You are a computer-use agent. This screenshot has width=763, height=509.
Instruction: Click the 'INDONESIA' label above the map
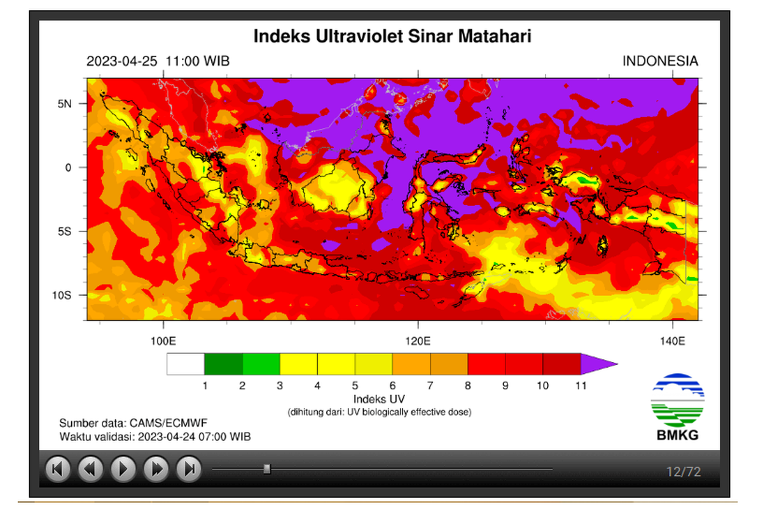[659, 61]
